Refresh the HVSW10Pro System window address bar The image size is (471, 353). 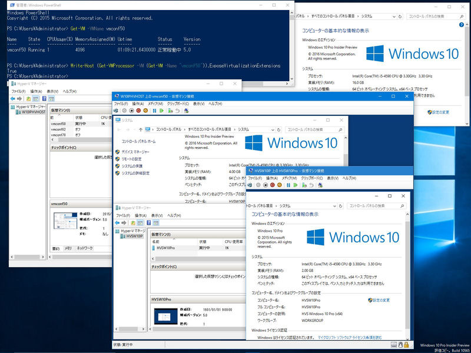[x=341, y=206]
